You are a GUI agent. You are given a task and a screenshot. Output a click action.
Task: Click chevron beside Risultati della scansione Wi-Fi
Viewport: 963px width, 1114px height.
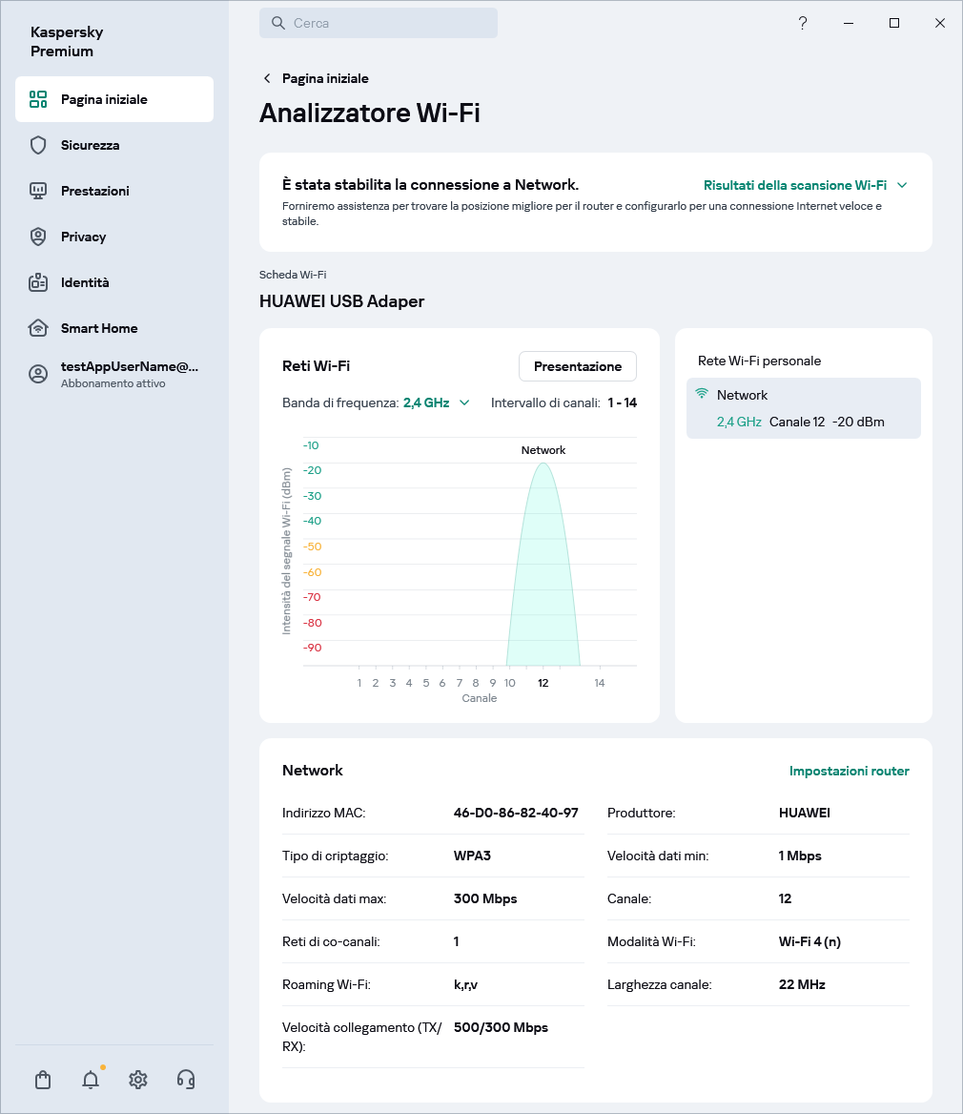[902, 185]
